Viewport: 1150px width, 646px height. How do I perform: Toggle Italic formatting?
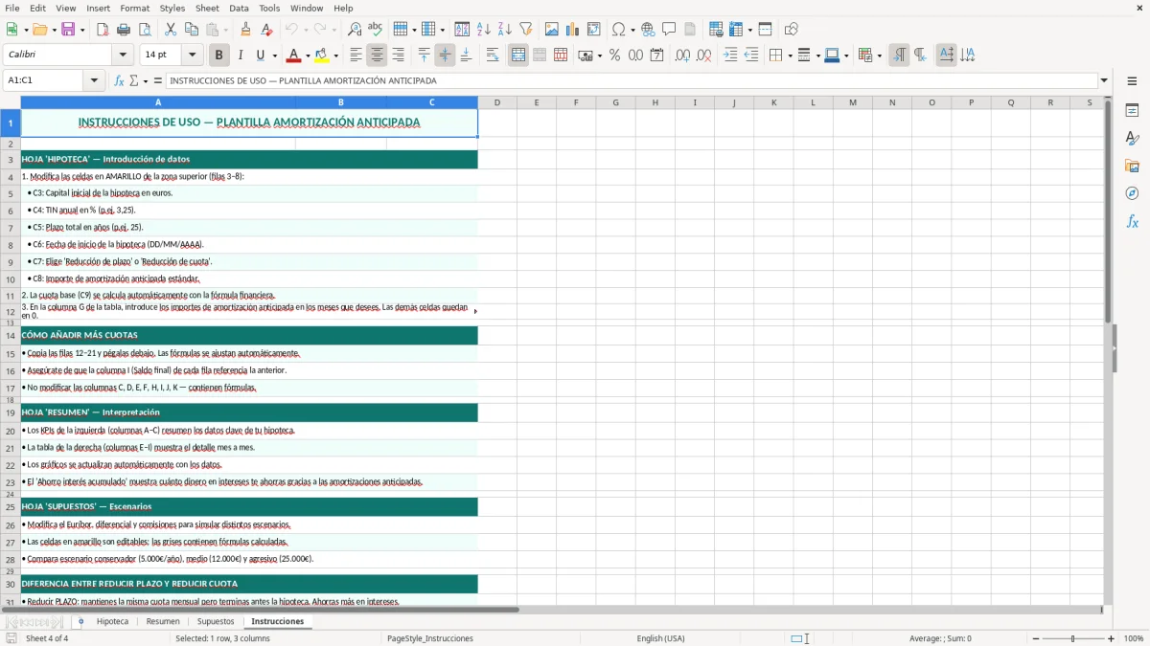(x=240, y=56)
